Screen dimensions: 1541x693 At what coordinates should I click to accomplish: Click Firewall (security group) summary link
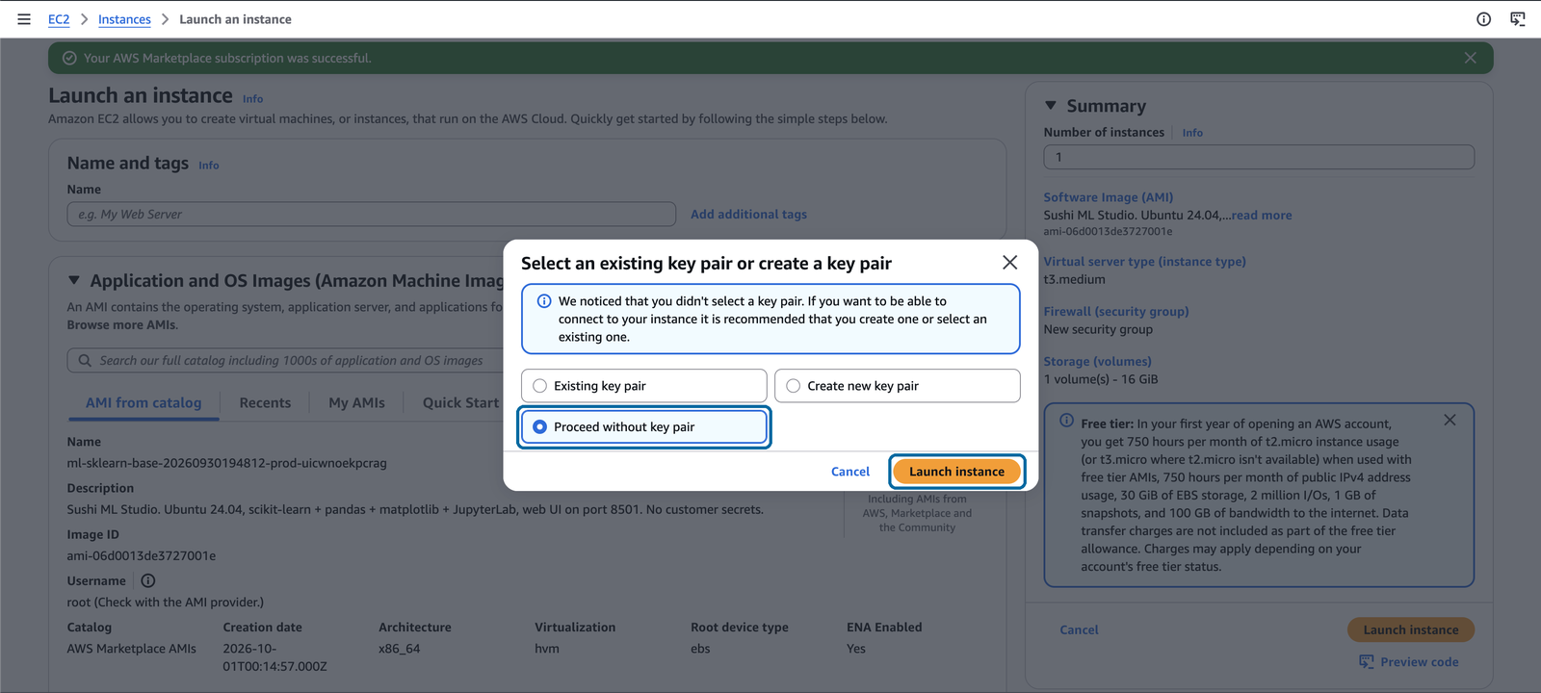(x=1116, y=312)
